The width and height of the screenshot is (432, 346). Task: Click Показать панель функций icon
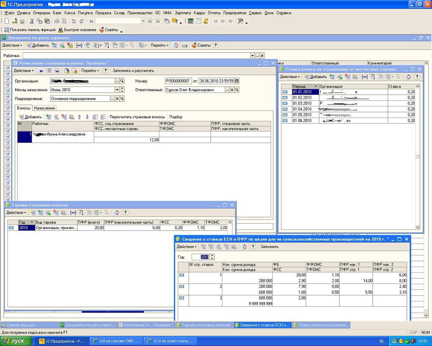click(7, 30)
